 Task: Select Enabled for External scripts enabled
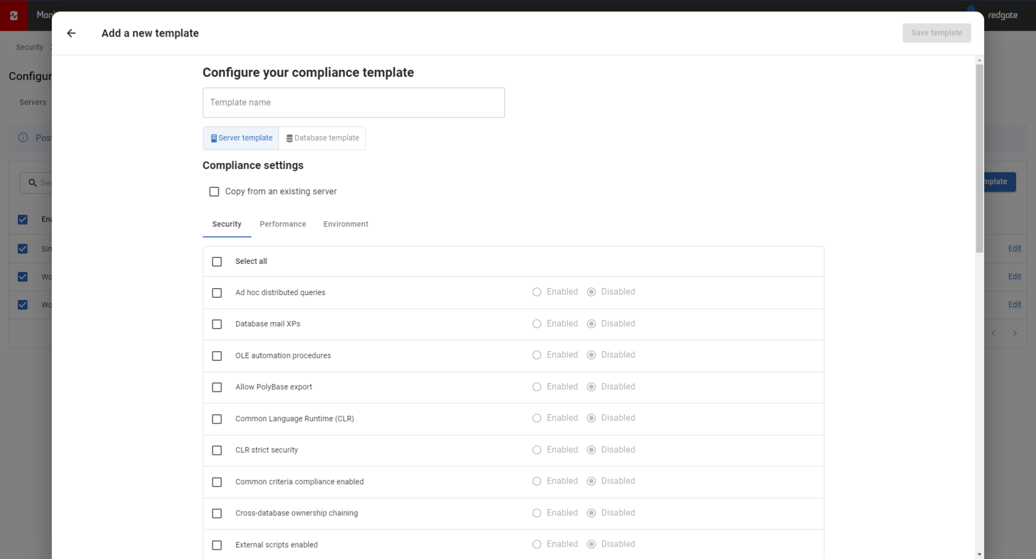(536, 544)
